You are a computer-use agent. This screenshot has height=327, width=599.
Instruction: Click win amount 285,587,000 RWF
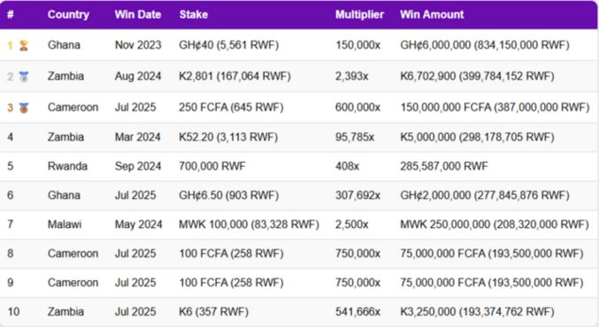[444, 166]
